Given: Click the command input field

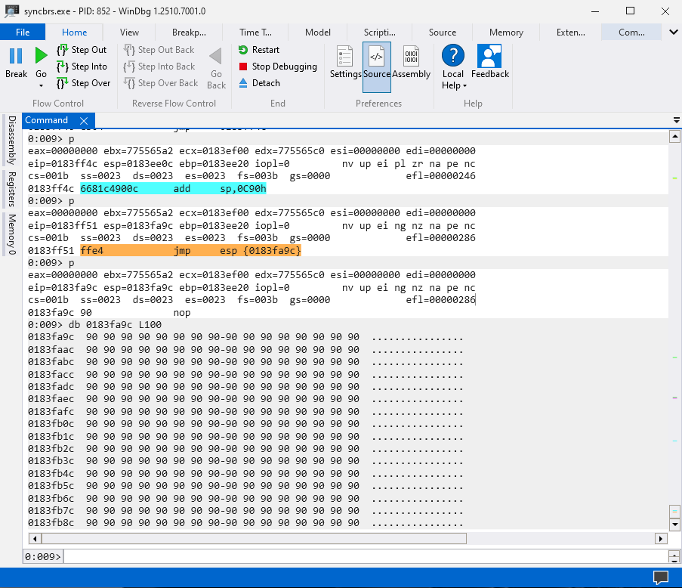Looking at the screenshot, I should pos(363,556).
